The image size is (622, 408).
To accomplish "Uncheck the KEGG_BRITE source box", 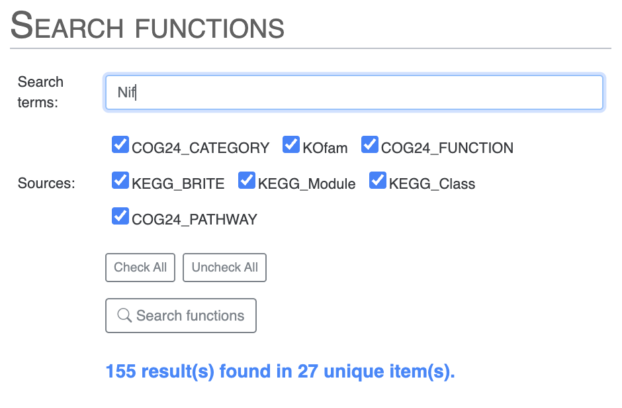I will pyautogui.click(x=120, y=180).
